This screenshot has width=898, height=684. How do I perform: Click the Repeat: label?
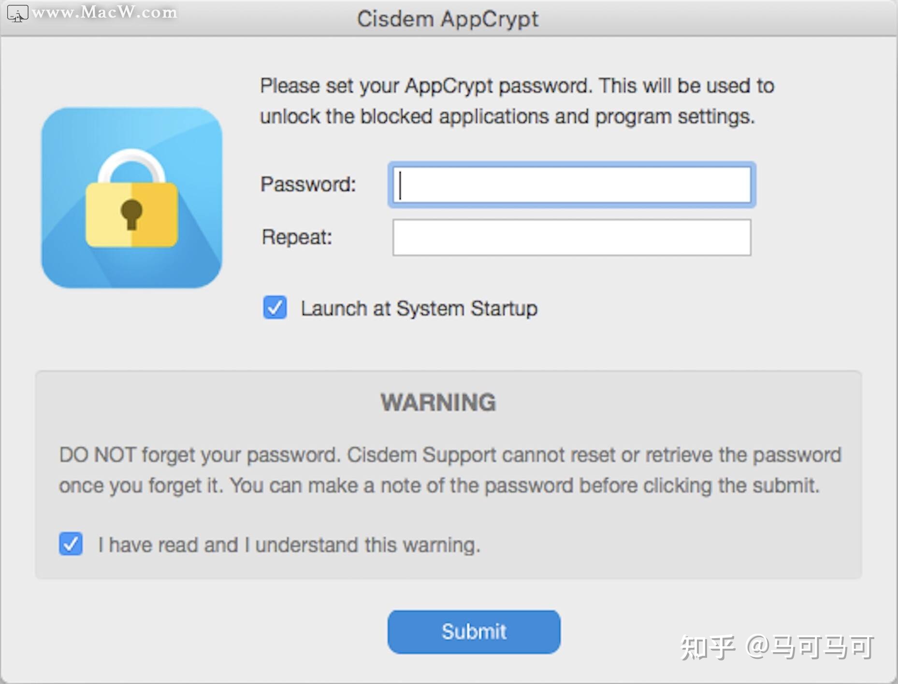(297, 237)
